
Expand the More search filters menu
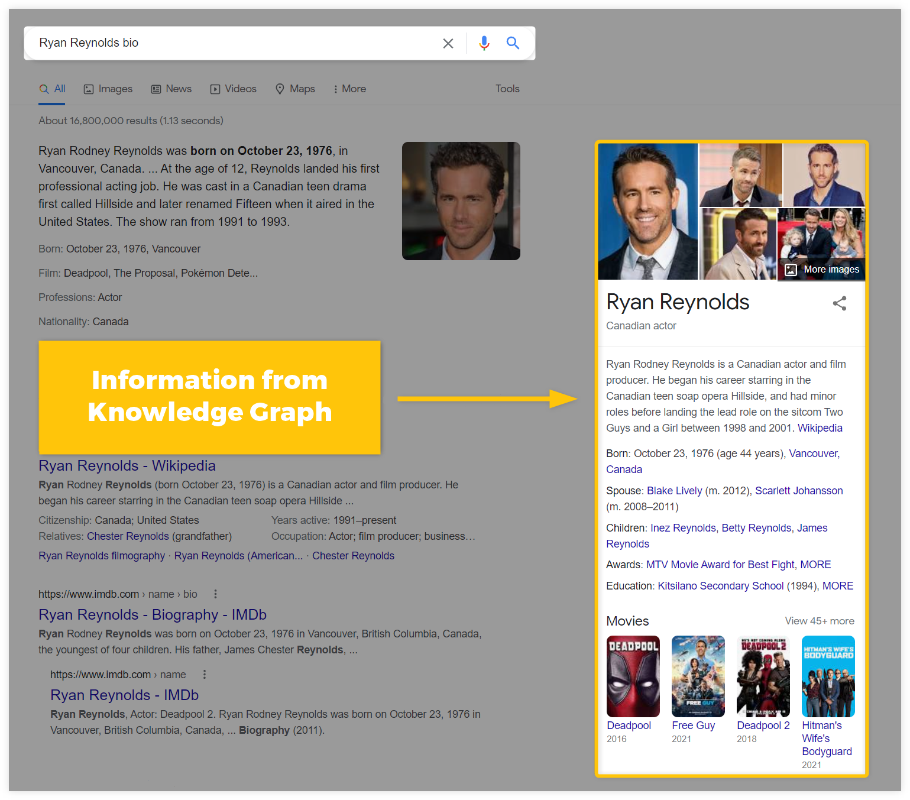pyautogui.click(x=349, y=89)
